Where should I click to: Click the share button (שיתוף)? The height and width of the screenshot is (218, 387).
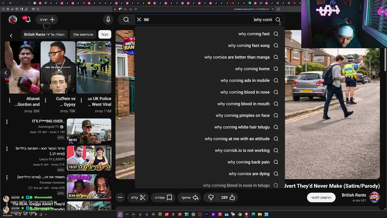[x=190, y=197]
